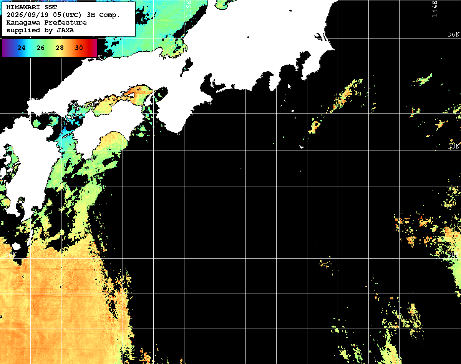Click the 33N latitude label
The image size is (461, 364).
click(454, 146)
